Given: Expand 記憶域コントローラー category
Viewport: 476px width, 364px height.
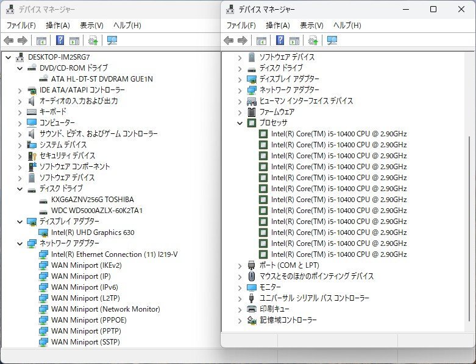Looking at the screenshot, I should coord(240,320).
